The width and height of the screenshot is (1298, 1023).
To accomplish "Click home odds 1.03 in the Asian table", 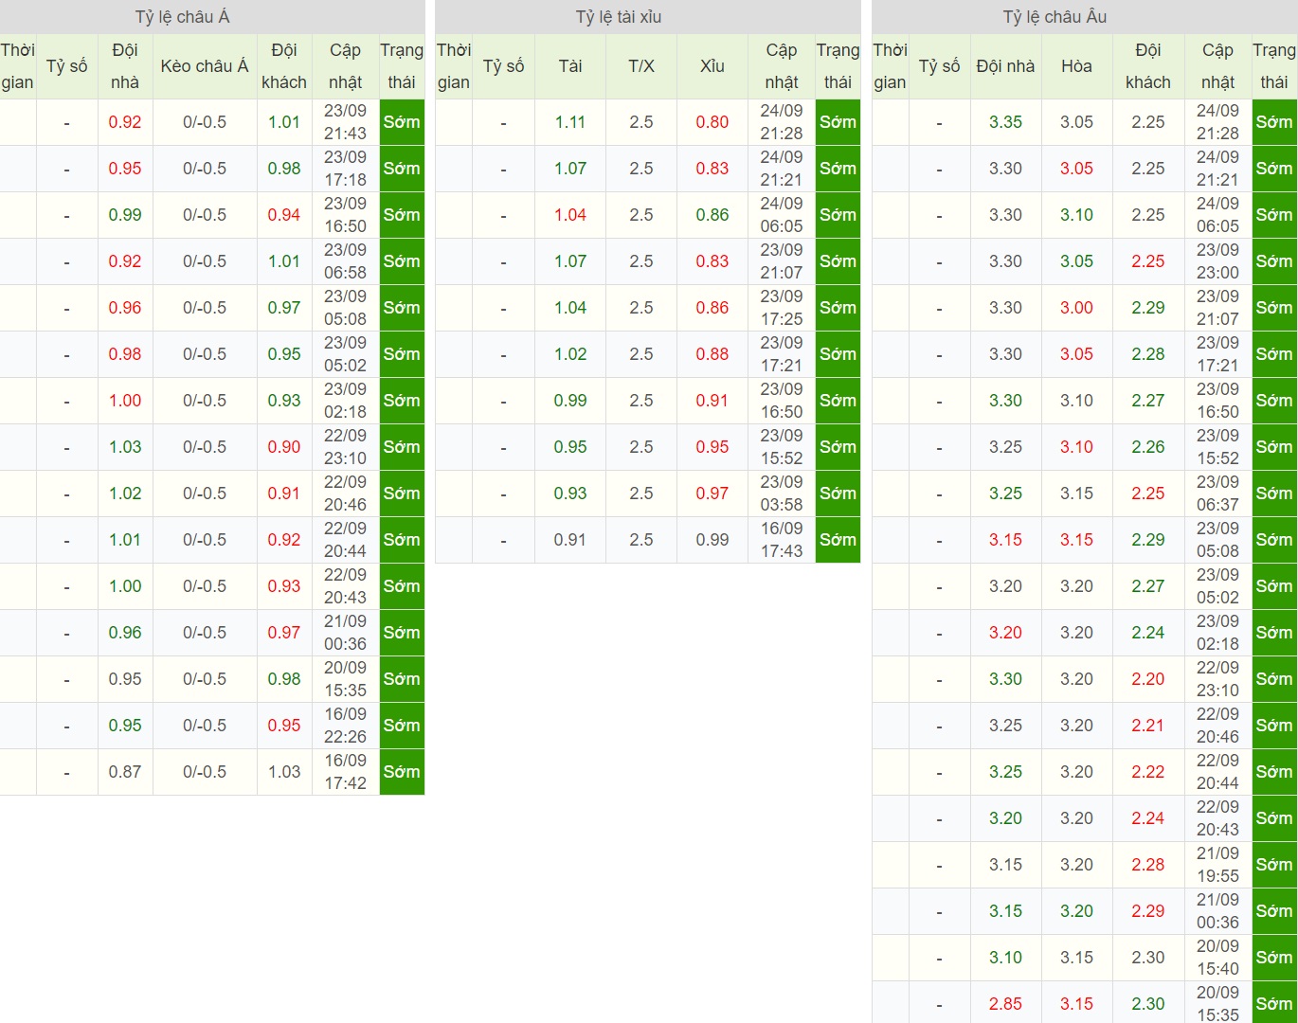I will click(125, 447).
